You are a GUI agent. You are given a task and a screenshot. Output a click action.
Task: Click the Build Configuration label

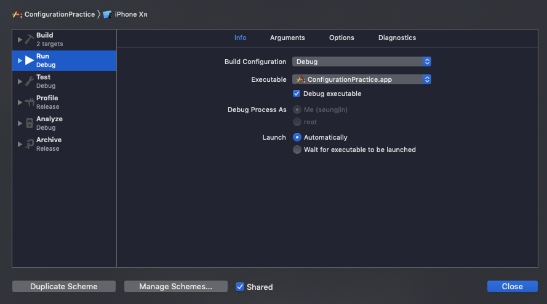tap(255, 62)
